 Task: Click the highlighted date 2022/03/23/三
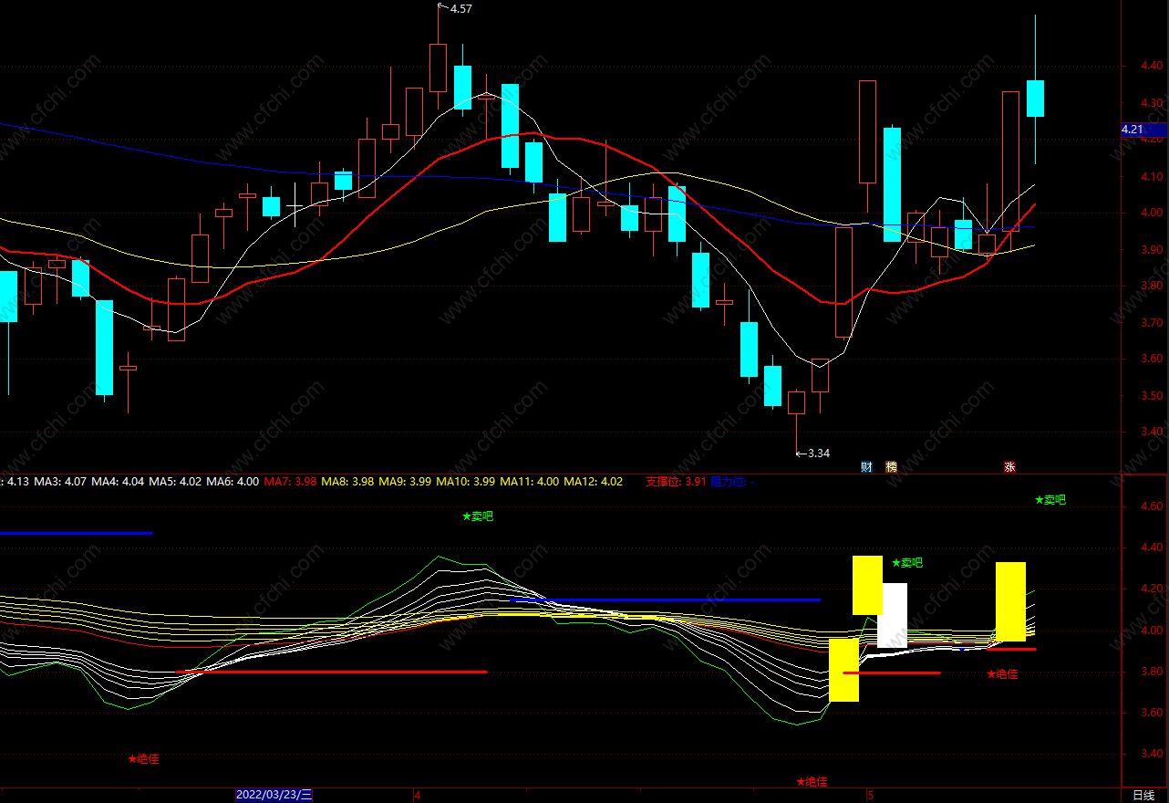tap(274, 795)
